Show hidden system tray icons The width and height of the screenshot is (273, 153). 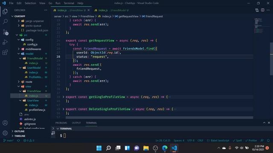pyautogui.click(x=219, y=148)
